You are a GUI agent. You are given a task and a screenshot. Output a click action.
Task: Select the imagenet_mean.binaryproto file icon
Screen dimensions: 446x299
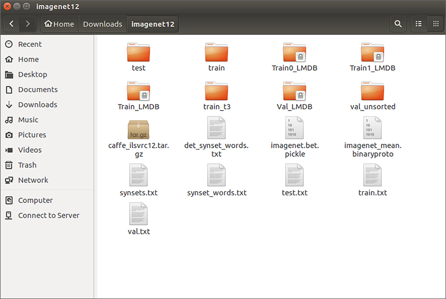(372, 128)
